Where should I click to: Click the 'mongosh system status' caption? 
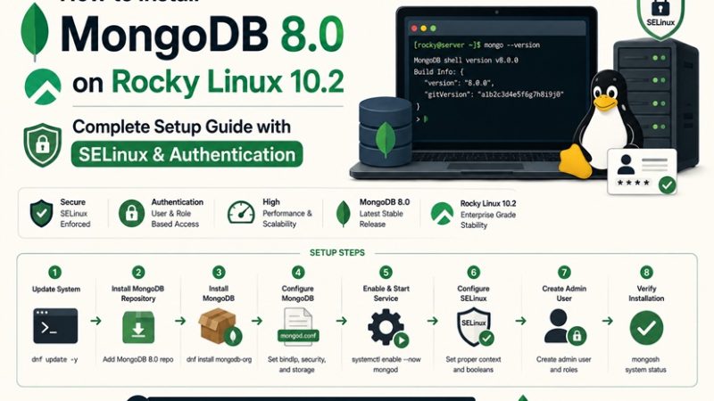pyautogui.click(x=645, y=364)
